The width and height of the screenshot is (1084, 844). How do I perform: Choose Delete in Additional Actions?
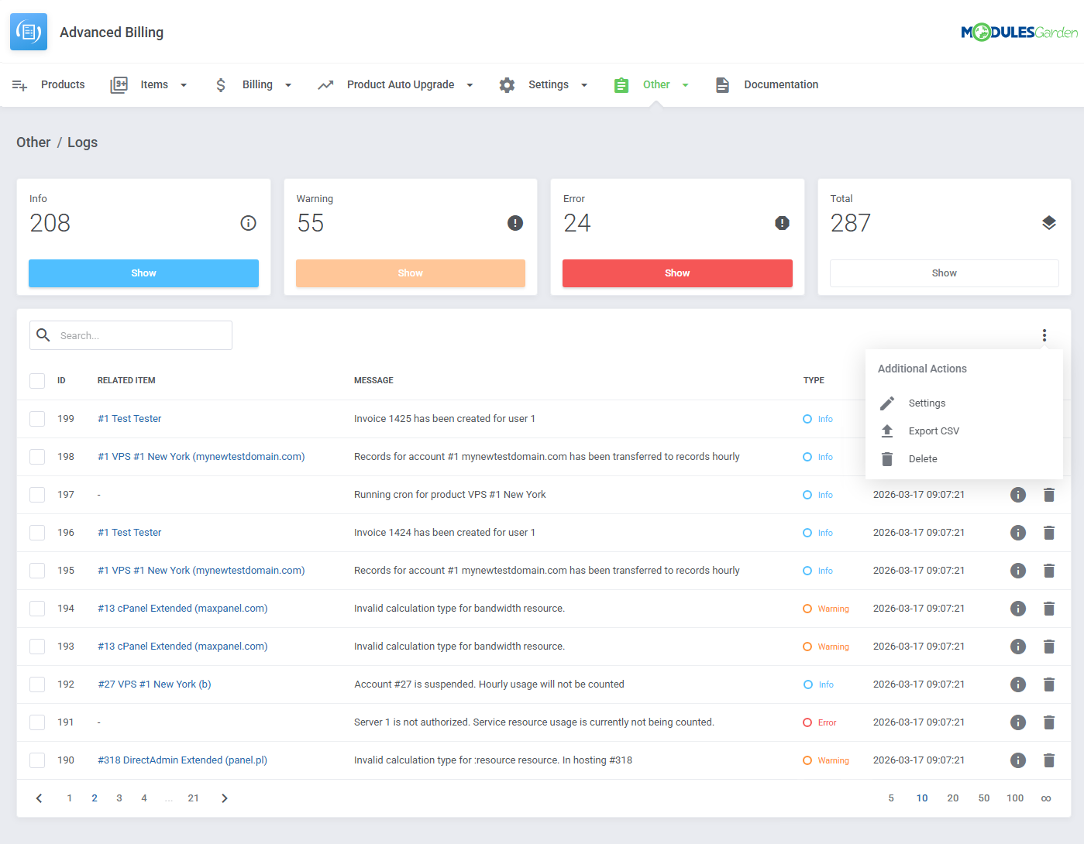click(923, 459)
